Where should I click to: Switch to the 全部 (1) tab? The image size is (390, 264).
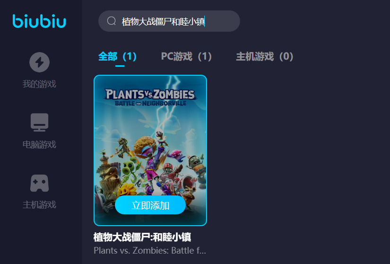pyautogui.click(x=117, y=56)
